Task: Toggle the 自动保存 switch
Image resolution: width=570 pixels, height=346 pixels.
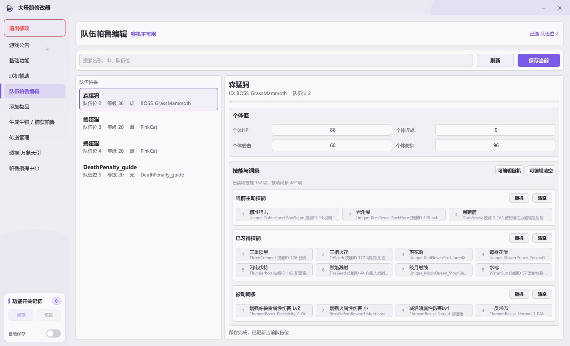Action: click(x=54, y=334)
